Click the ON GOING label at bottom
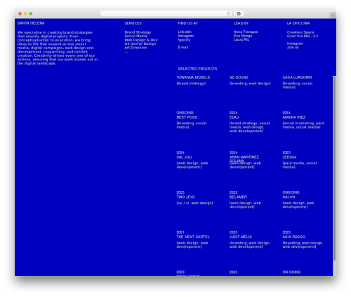The image size is (351, 297). point(291,272)
